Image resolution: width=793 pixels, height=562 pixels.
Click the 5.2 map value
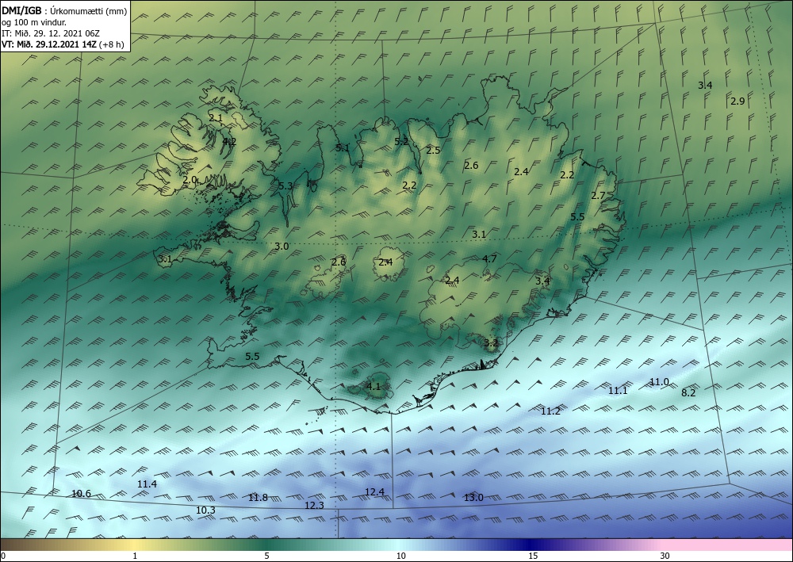[x=401, y=142]
